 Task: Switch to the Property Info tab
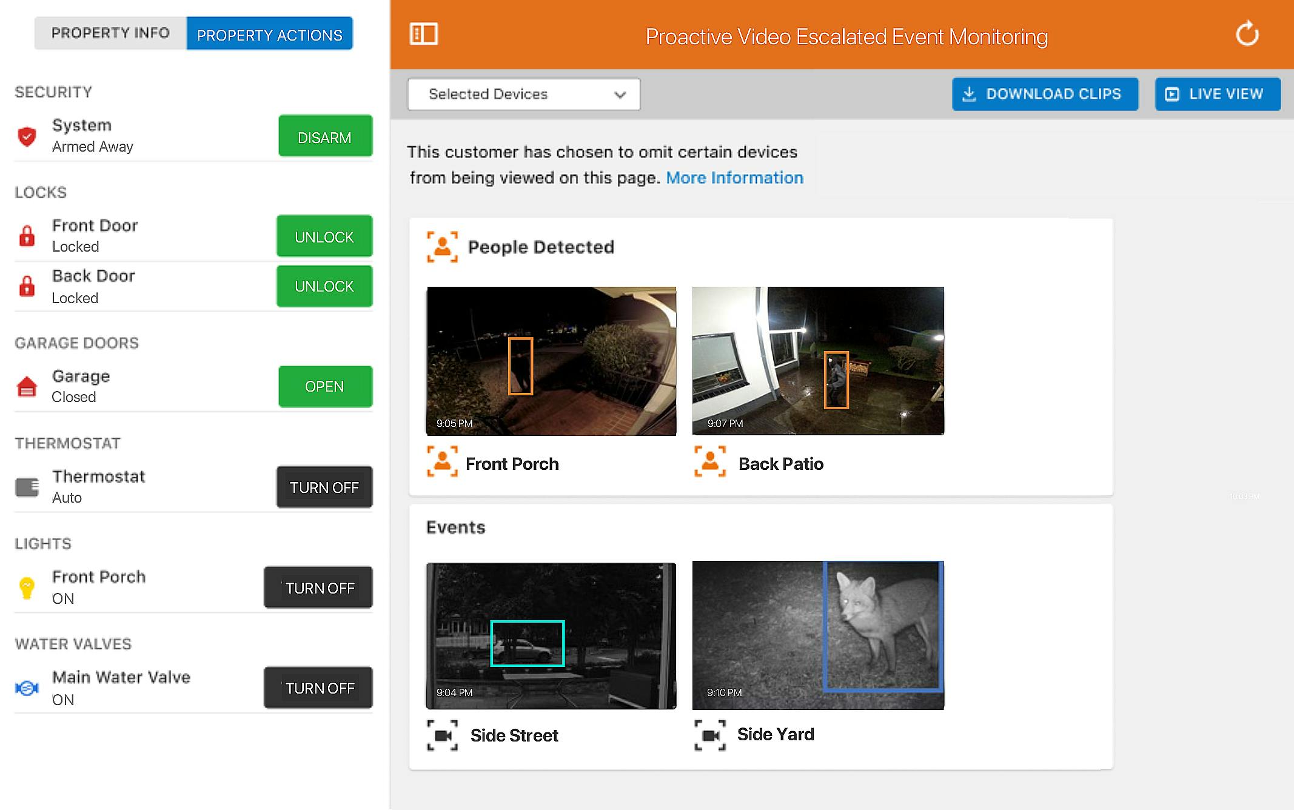[110, 33]
